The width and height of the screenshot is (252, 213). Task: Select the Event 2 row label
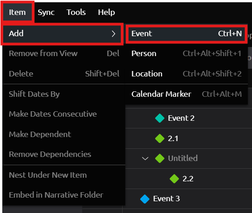pos(181,118)
